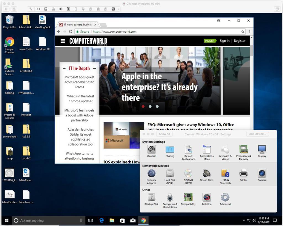Open 'What's in the latest Chrome update?' article

80,99
